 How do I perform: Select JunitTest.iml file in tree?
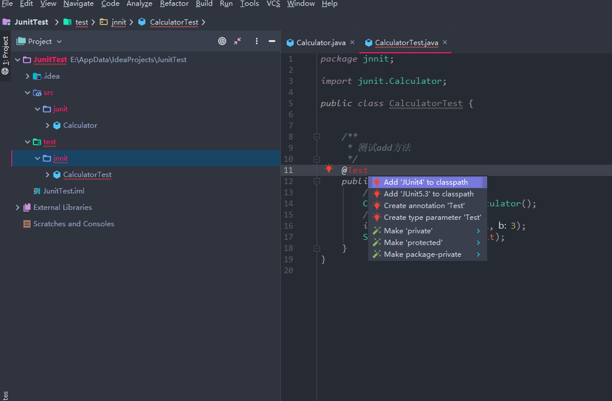coord(63,191)
